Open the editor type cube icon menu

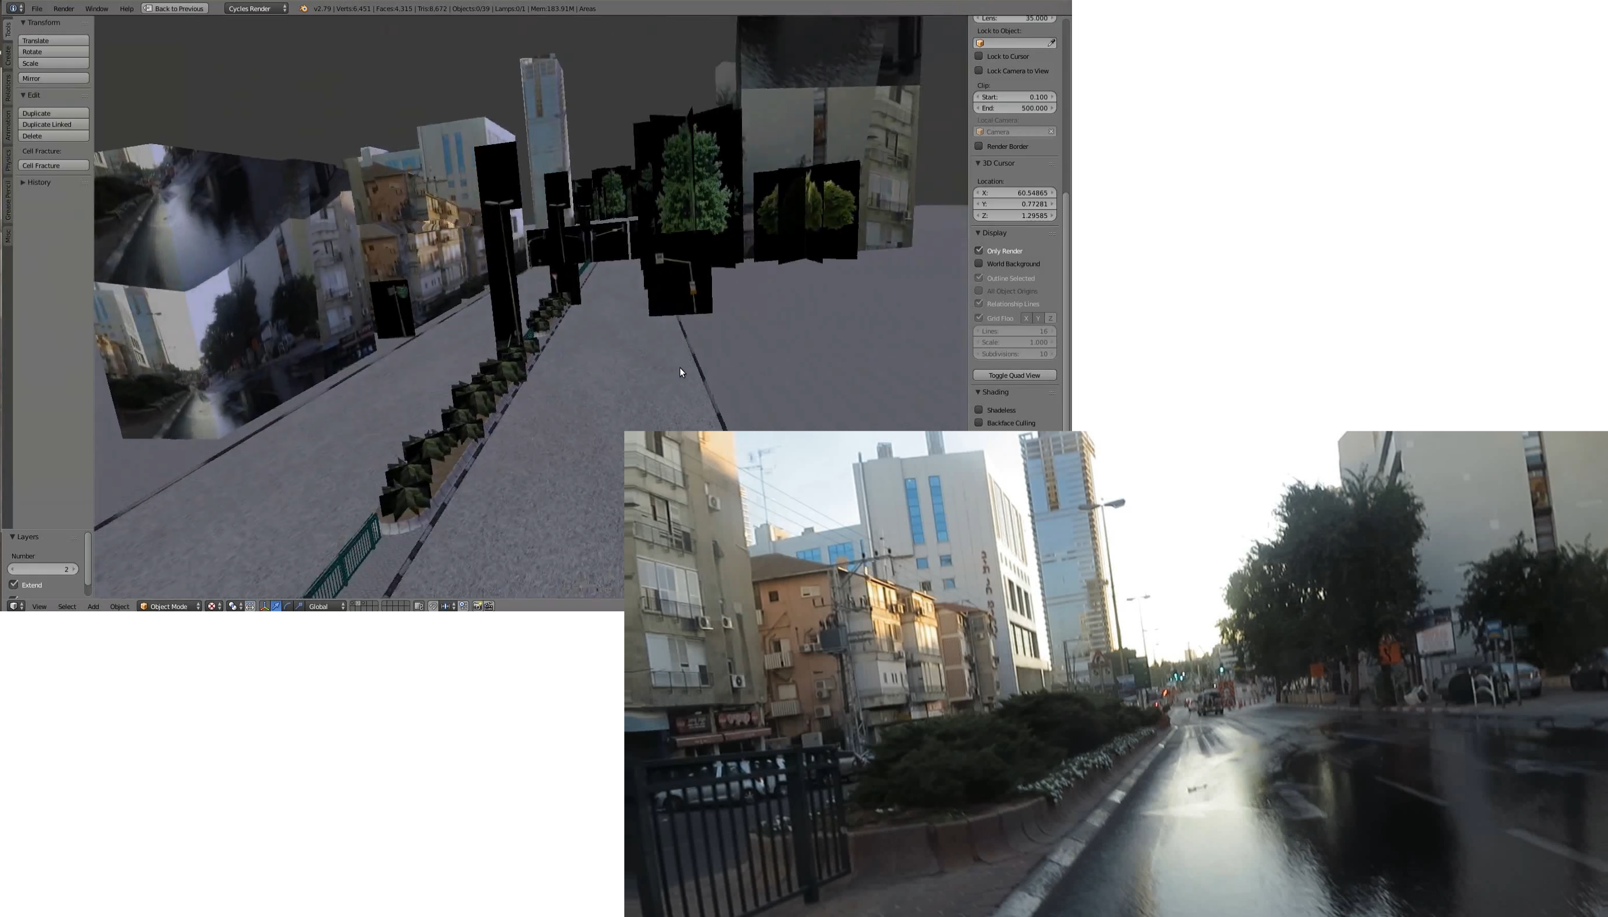click(x=16, y=607)
